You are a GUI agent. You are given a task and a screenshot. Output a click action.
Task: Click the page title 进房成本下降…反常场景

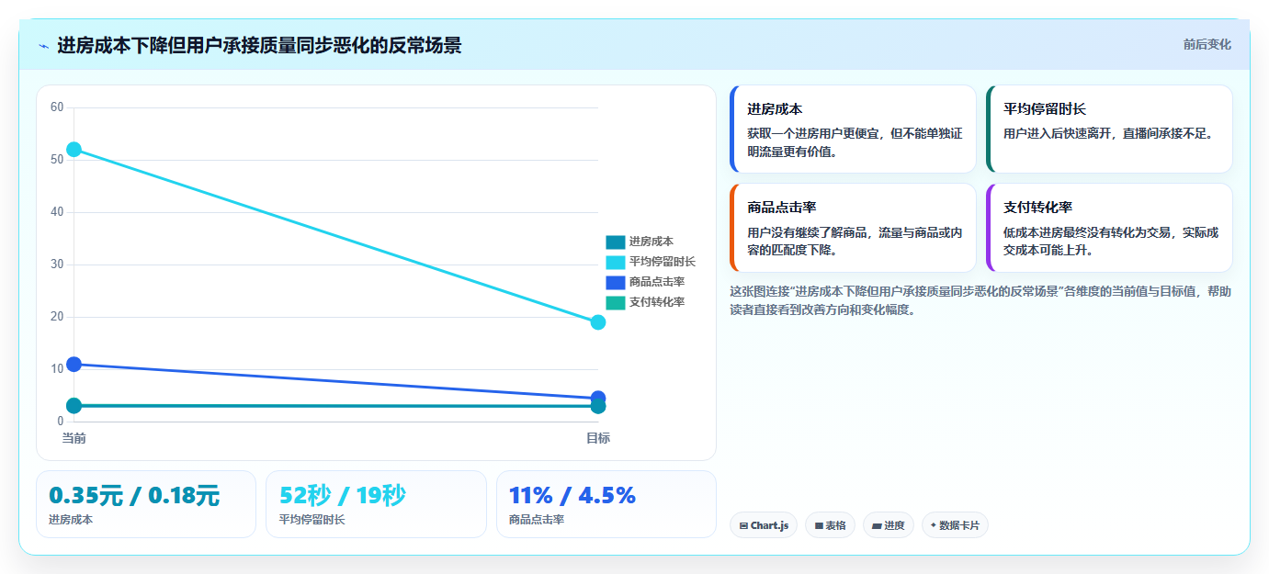tap(259, 45)
